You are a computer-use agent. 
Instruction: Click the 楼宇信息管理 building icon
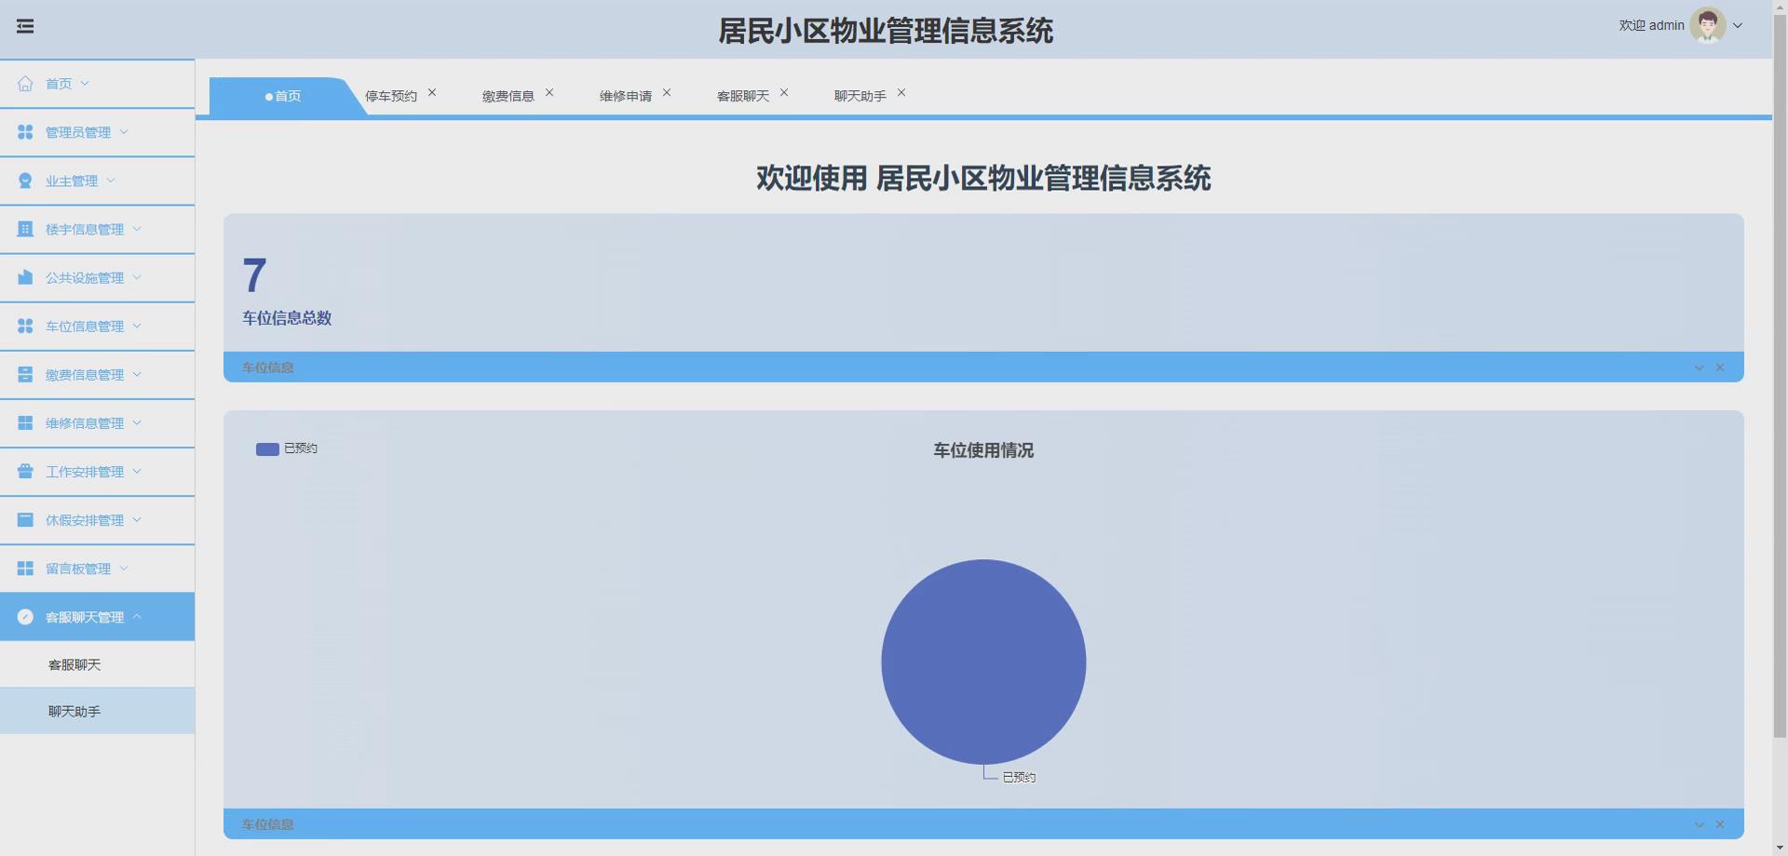coord(25,229)
